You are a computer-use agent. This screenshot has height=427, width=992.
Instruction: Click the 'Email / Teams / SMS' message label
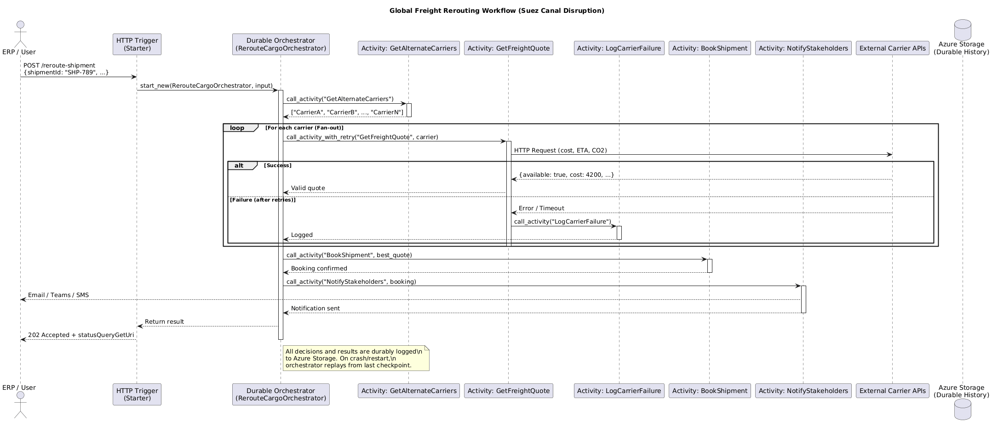pyautogui.click(x=58, y=295)
